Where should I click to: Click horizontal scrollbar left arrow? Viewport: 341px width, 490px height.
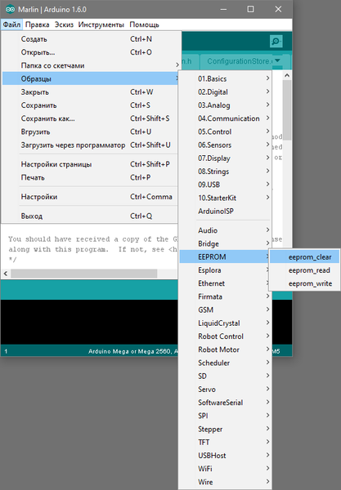pos(6,274)
